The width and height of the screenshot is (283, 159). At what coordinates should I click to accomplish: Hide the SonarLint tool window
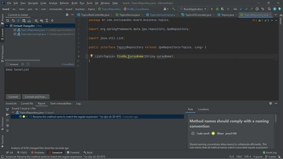point(276,103)
